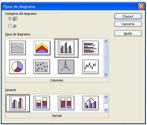
Task: Click the Cancel·la button
Action: [x=128, y=24]
